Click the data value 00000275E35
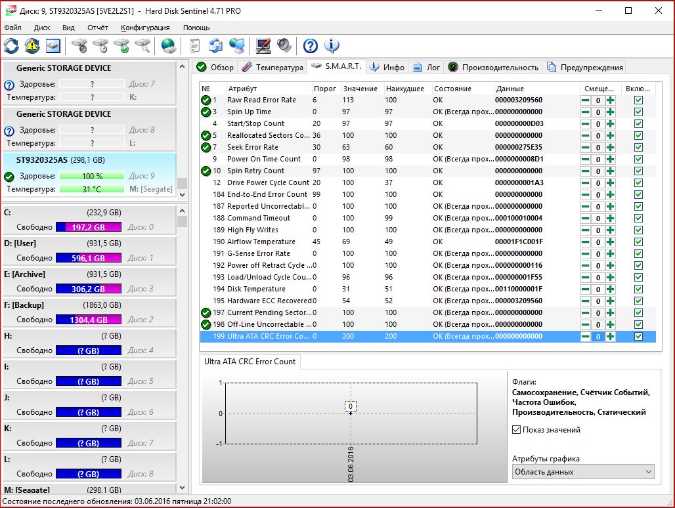 [x=518, y=147]
